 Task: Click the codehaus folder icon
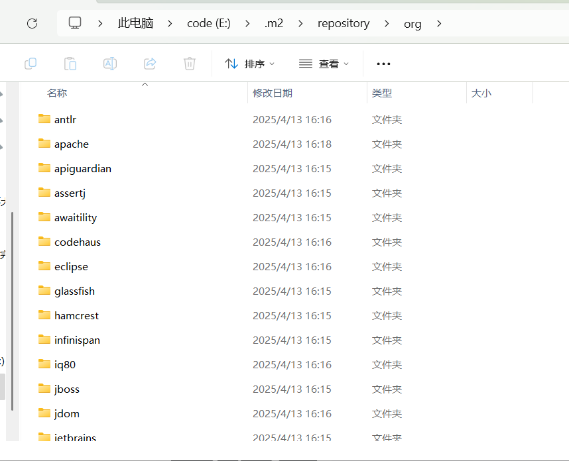(x=44, y=241)
